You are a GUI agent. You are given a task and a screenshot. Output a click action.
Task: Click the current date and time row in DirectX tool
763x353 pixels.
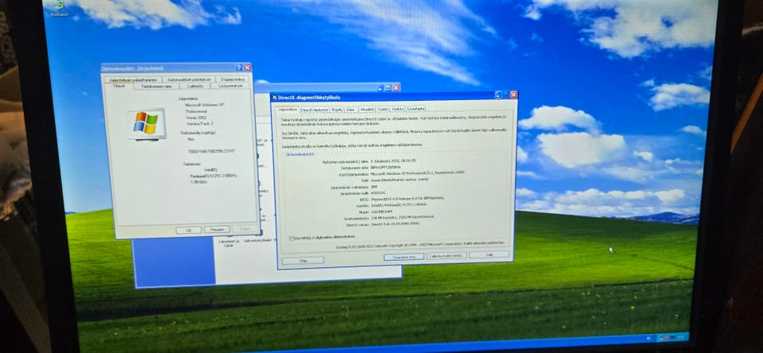(369, 161)
